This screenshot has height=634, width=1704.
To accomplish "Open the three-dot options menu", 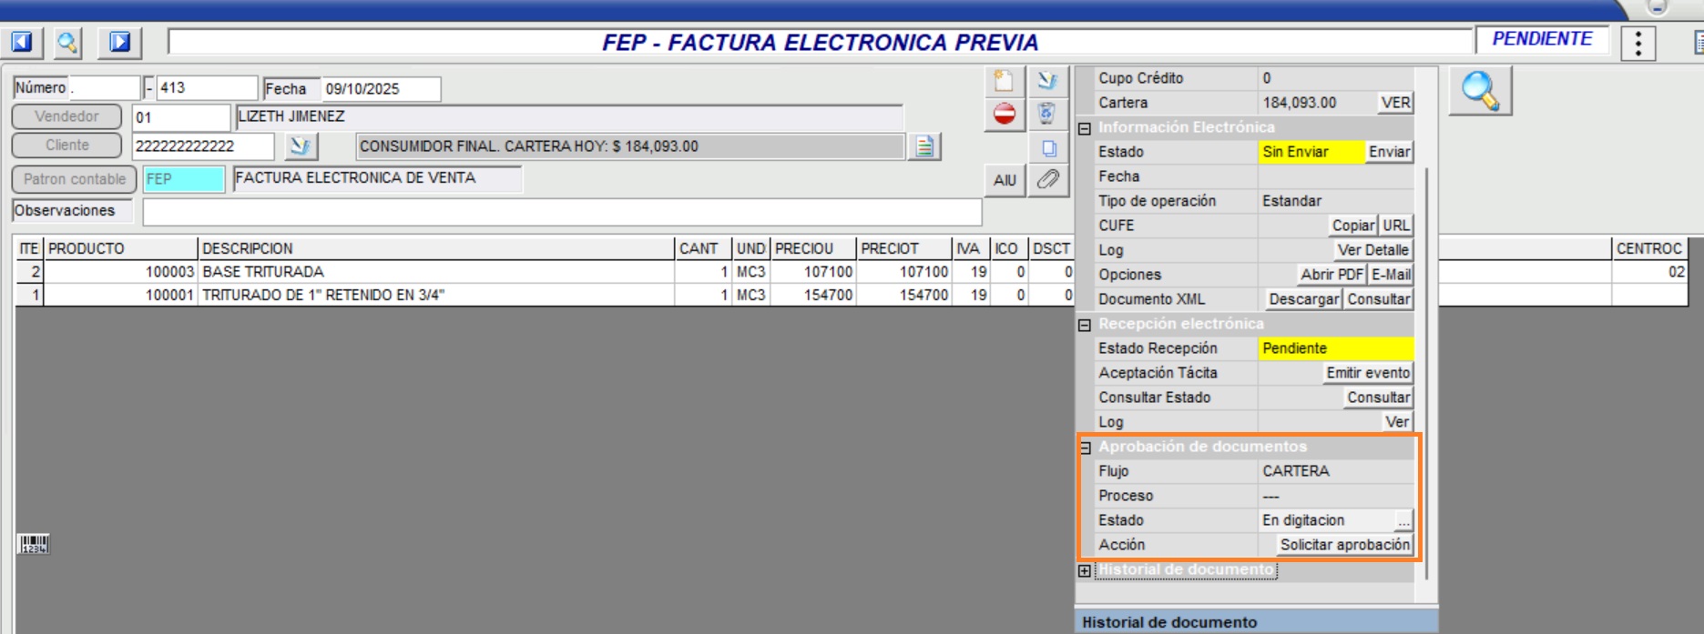I will pyautogui.click(x=1638, y=43).
